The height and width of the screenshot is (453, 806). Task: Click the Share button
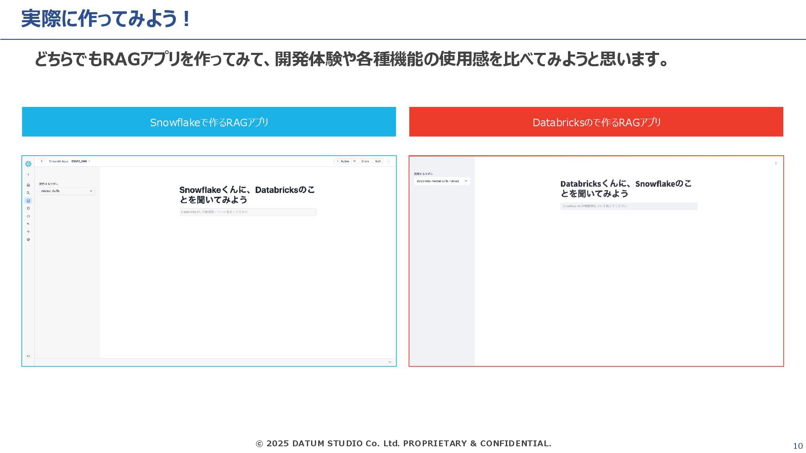coord(365,161)
